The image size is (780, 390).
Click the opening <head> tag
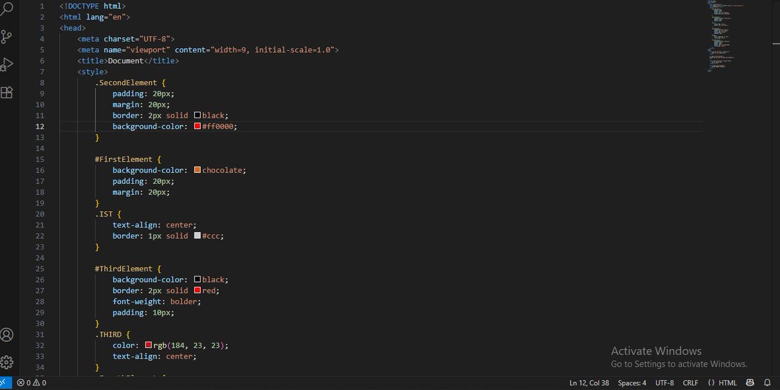72,28
